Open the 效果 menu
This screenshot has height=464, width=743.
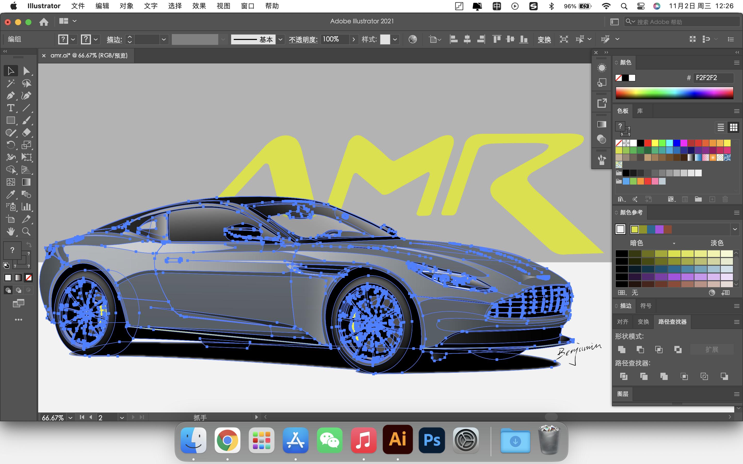tap(199, 6)
